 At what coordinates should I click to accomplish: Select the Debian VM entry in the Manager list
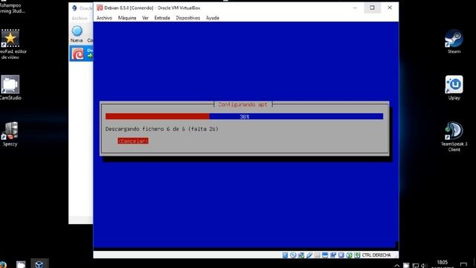pos(81,54)
